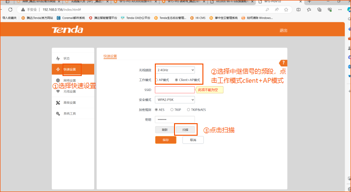Image resolution: width=351 pixels, height=192 pixels.
Task: Open 高级设置 in the sidebar
Action: [x=73, y=102]
